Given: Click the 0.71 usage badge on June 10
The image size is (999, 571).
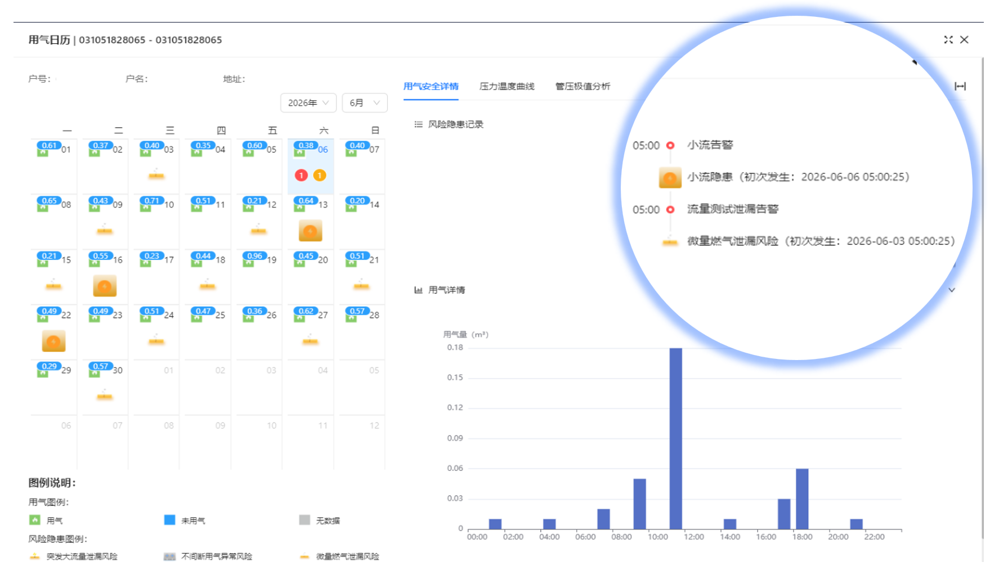Looking at the screenshot, I should [x=152, y=200].
